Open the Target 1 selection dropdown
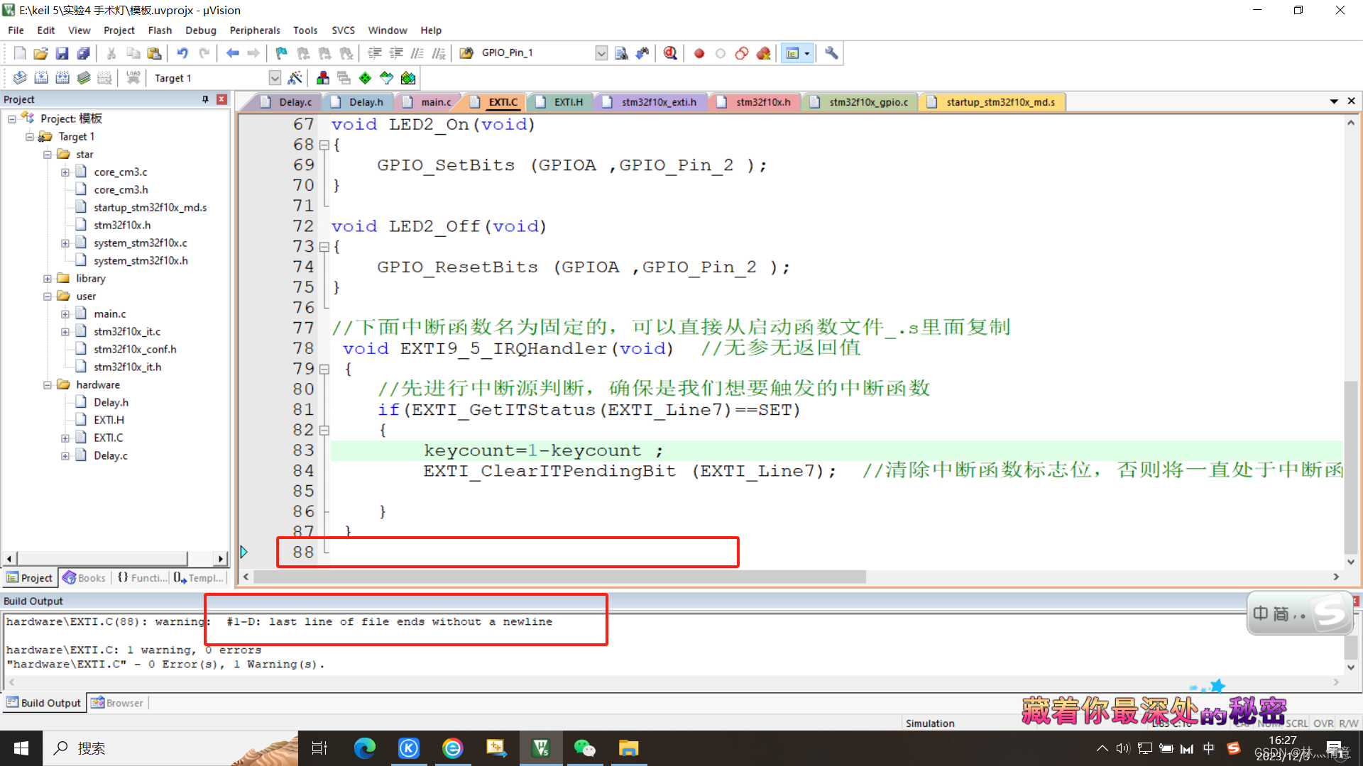 [x=275, y=78]
